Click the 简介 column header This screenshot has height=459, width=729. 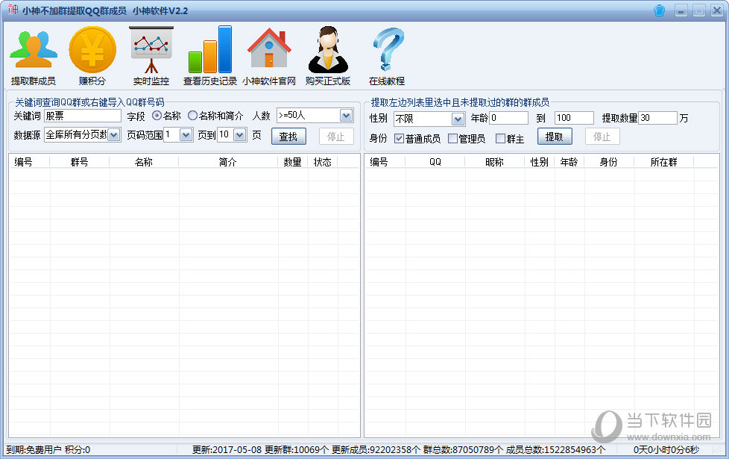(228, 161)
